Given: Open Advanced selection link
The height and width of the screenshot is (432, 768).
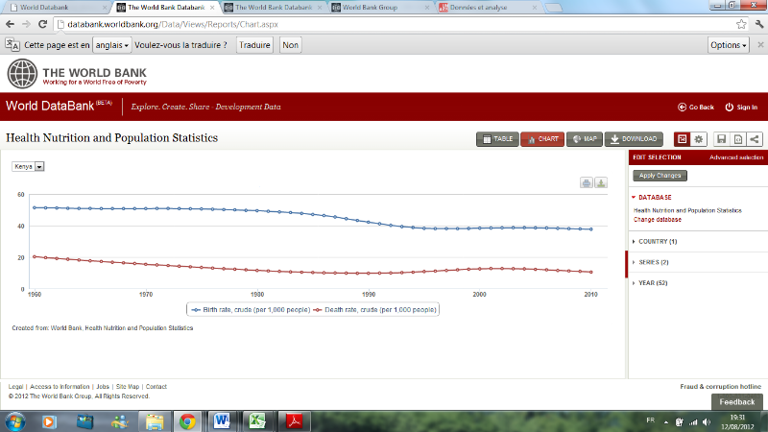Looking at the screenshot, I should [x=736, y=157].
